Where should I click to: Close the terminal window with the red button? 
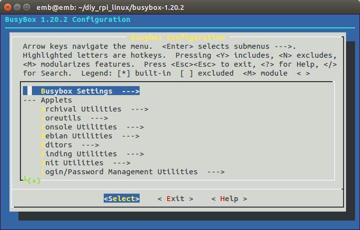click(x=7, y=7)
